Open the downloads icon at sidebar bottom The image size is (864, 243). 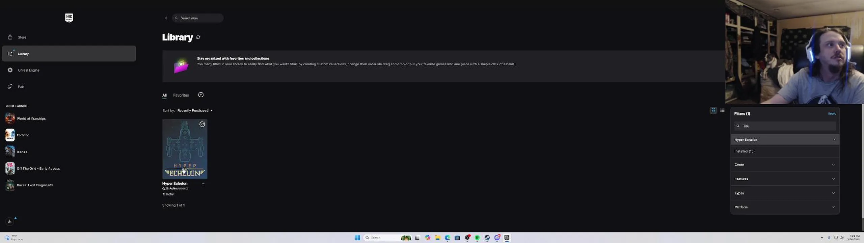(10, 221)
